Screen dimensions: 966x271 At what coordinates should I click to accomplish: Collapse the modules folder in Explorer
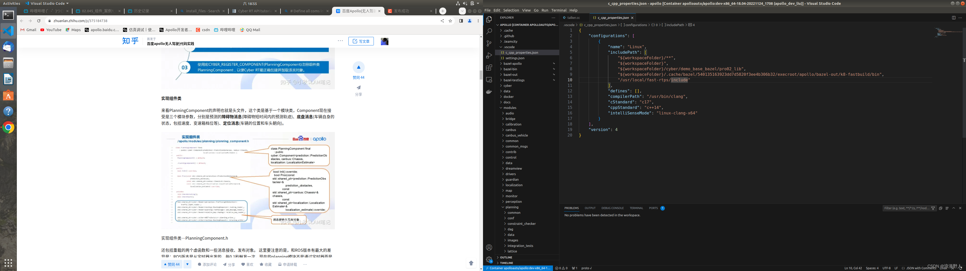click(x=511, y=107)
